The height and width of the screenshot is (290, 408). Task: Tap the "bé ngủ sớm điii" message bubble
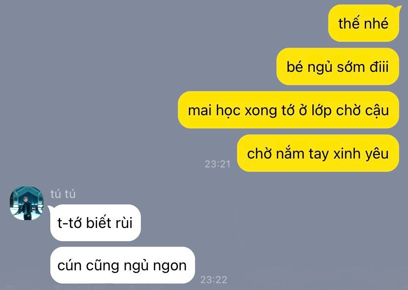(x=338, y=66)
